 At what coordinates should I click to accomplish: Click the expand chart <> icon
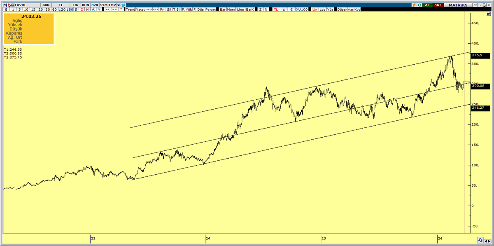(114, 9)
